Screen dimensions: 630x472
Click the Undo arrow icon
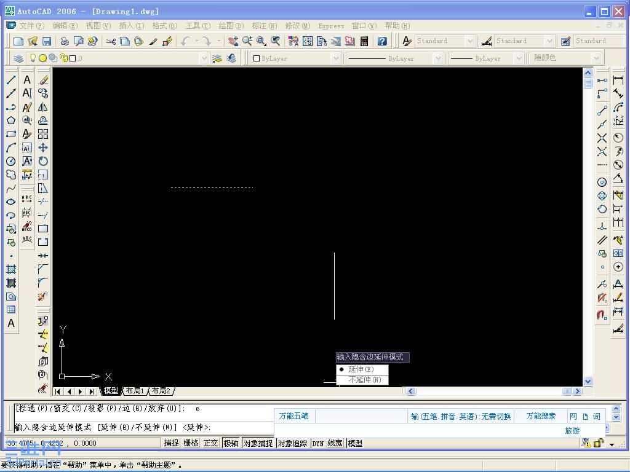point(185,41)
